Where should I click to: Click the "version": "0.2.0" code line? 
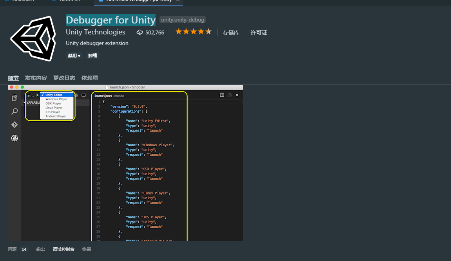[129, 106]
